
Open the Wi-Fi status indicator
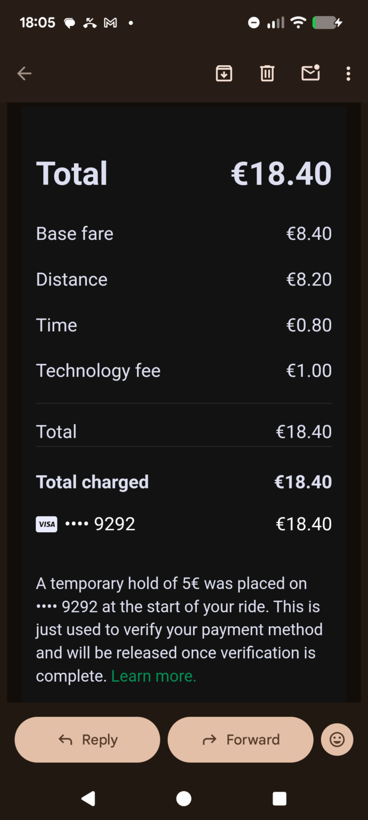click(298, 22)
